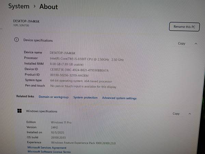This screenshot has width=205, height=154.
Task: Click the Device ID value text
Action: tap(79, 69)
